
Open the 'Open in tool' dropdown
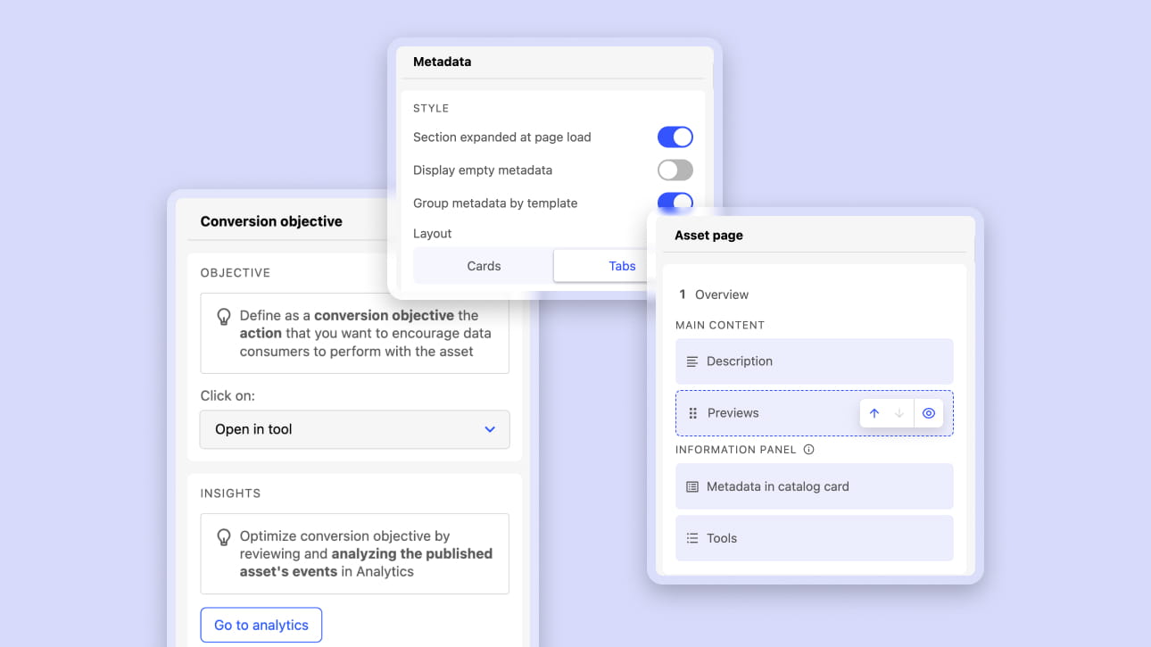click(x=354, y=429)
